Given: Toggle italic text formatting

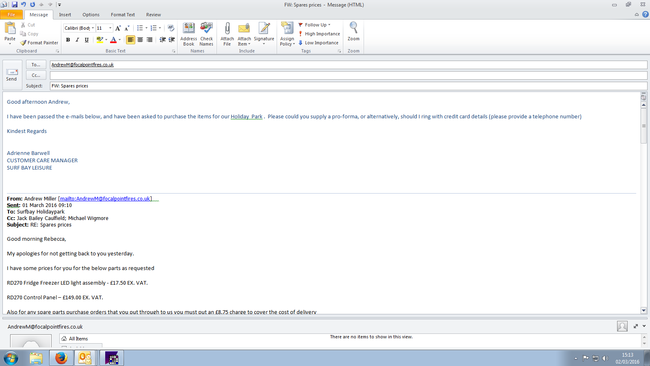Looking at the screenshot, I should (77, 40).
